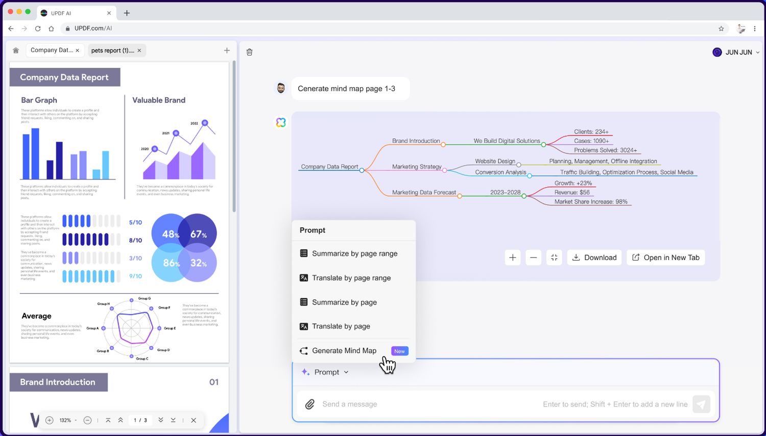
Task: Click the PDF panel vertical scrollbar
Action: coord(234,138)
